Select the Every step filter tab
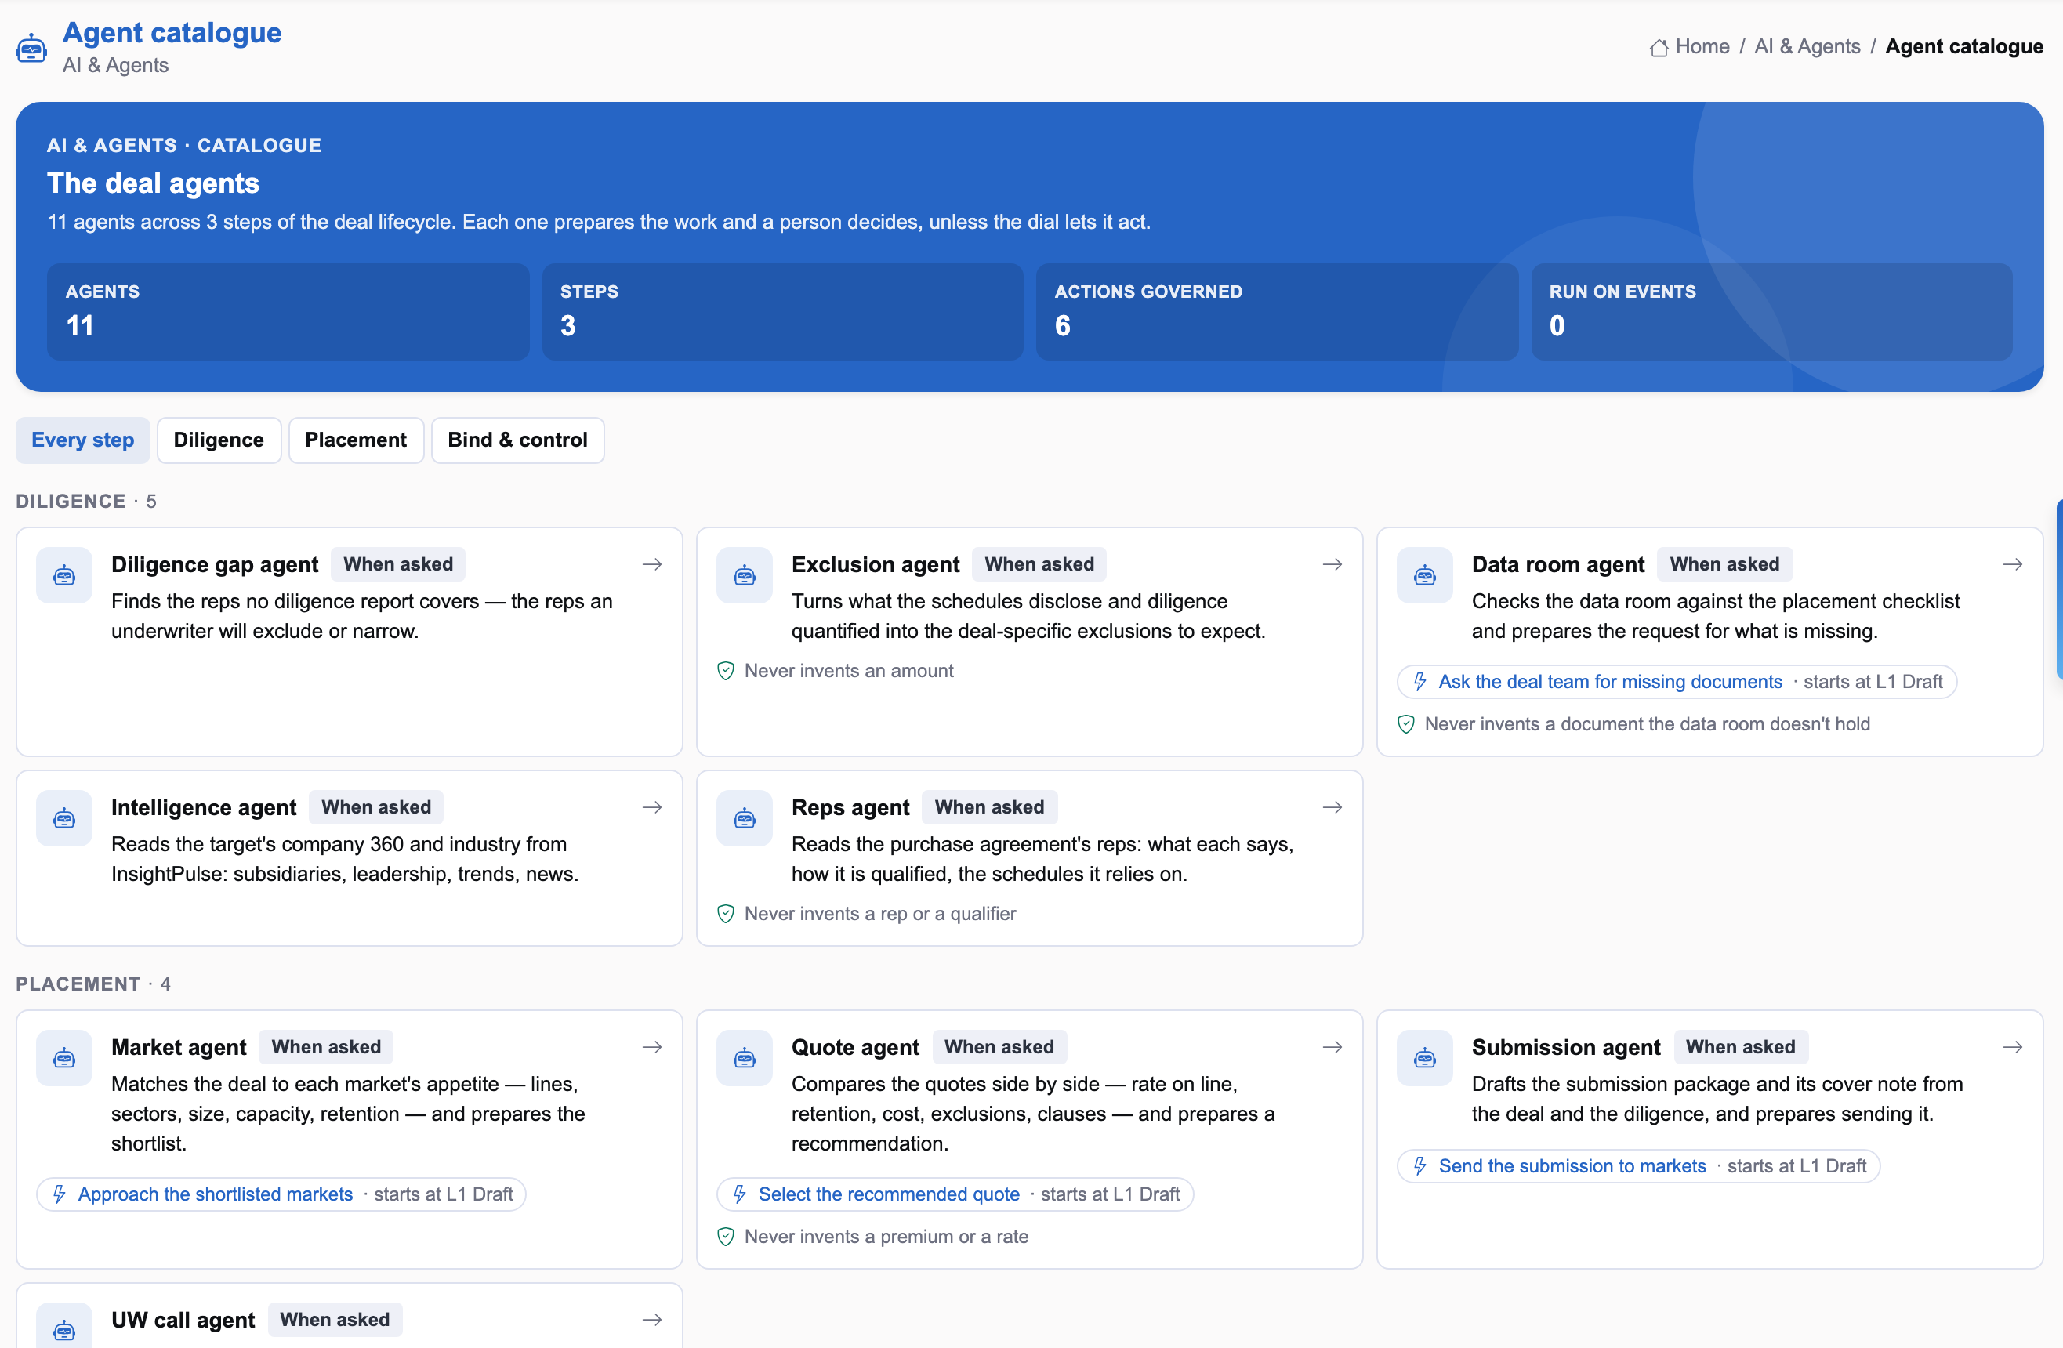This screenshot has width=2063, height=1348. click(x=82, y=440)
